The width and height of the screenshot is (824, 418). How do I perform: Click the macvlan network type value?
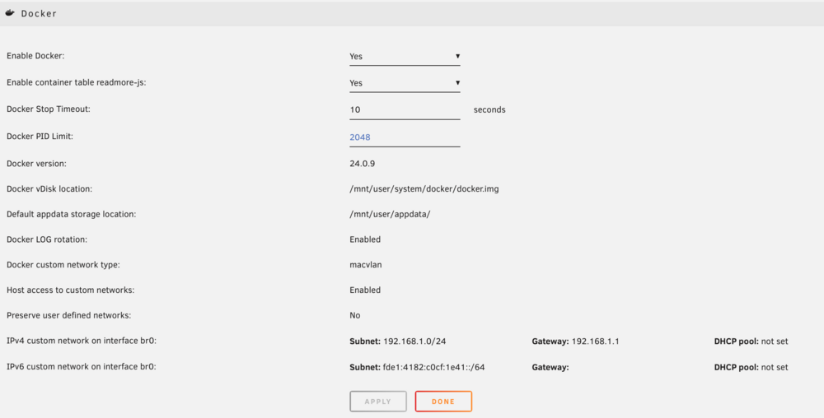coord(366,265)
